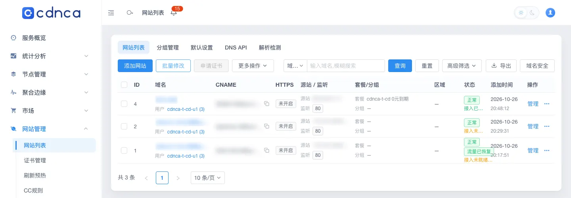Screen dimensions: 571x198
Task: Click the 统计分析 chart icon
Action: coord(13,56)
